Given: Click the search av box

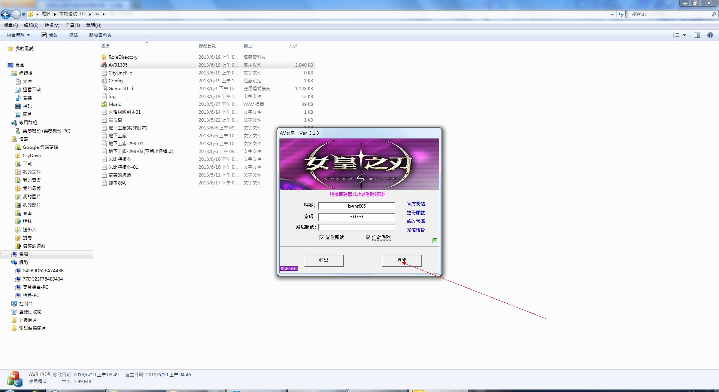Looking at the screenshot, I should (x=670, y=14).
